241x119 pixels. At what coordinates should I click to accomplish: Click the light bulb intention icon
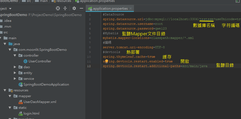(107, 62)
